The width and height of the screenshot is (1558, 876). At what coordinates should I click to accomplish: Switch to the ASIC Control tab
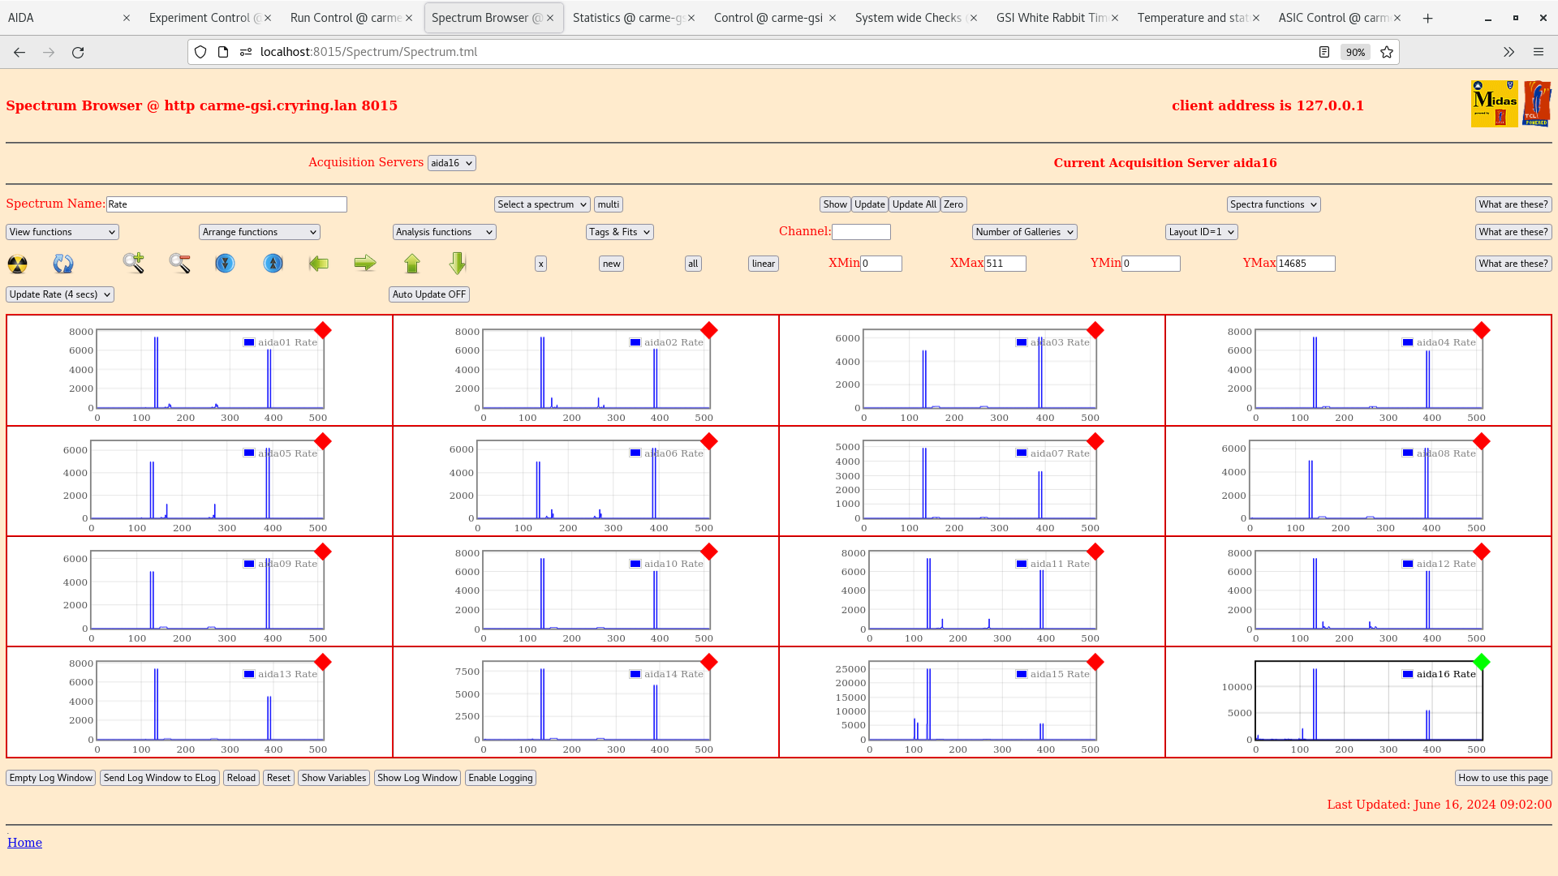(x=1332, y=18)
